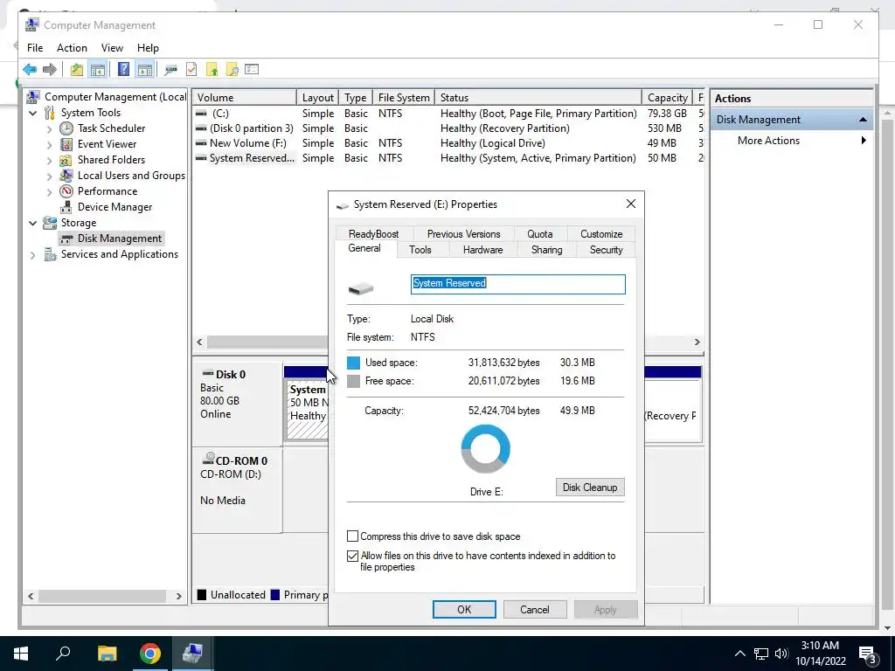Click Cancel in Properties dialog
This screenshot has height=671, width=895.
[535, 609]
